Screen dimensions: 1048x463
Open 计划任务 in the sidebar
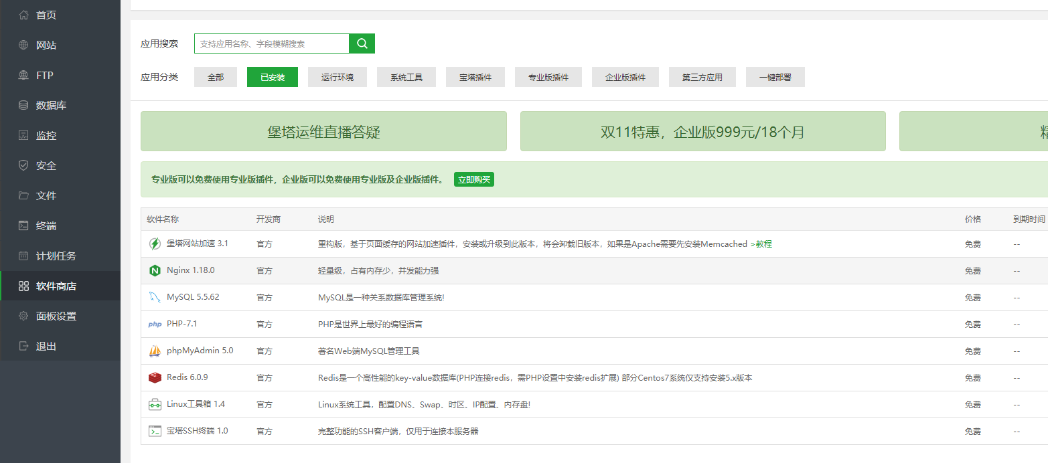[x=60, y=256]
